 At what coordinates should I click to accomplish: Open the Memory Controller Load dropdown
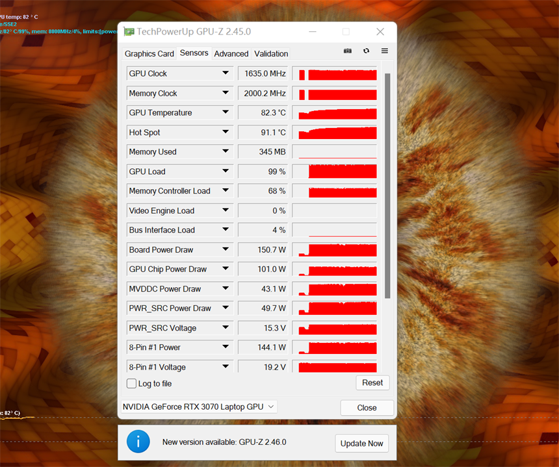point(226,190)
